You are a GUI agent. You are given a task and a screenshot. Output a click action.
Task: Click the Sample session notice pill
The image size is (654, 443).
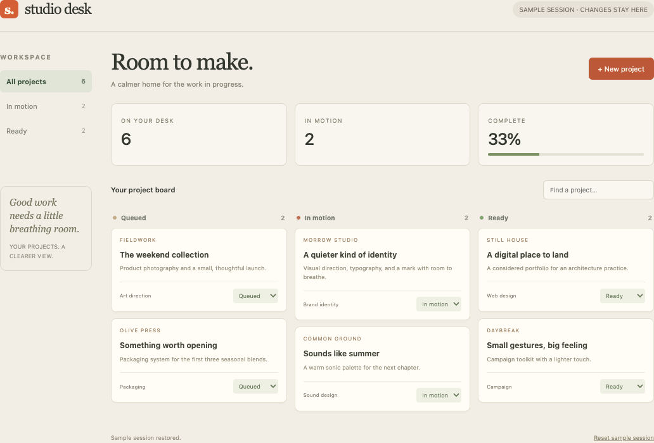[x=583, y=9]
